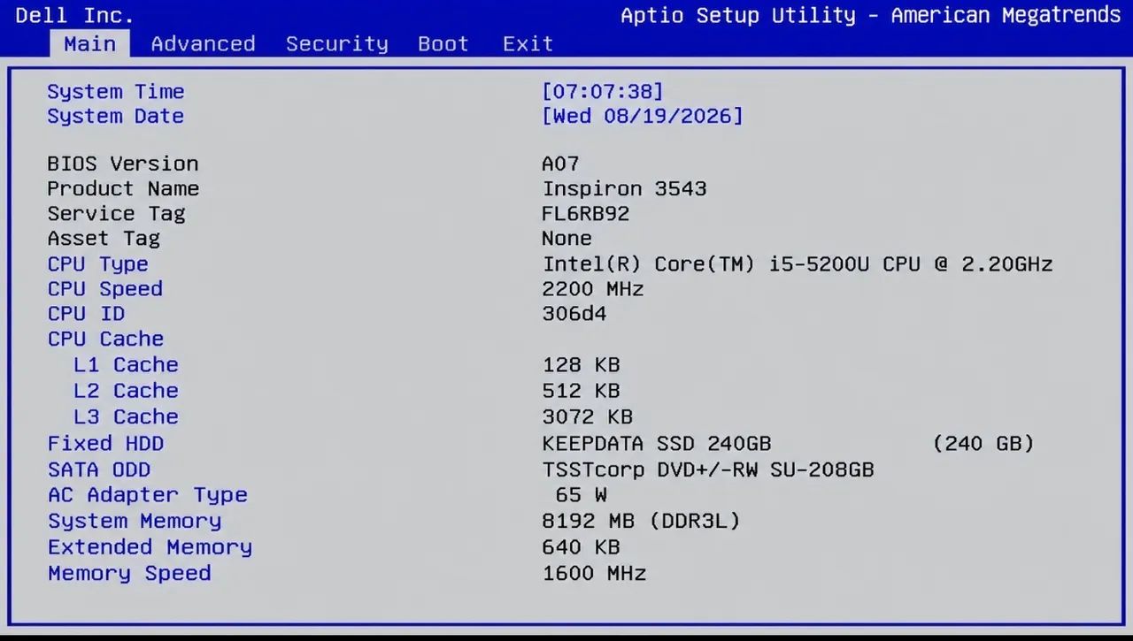Click the L3 Cache label
1133x641 pixels.
coord(126,416)
